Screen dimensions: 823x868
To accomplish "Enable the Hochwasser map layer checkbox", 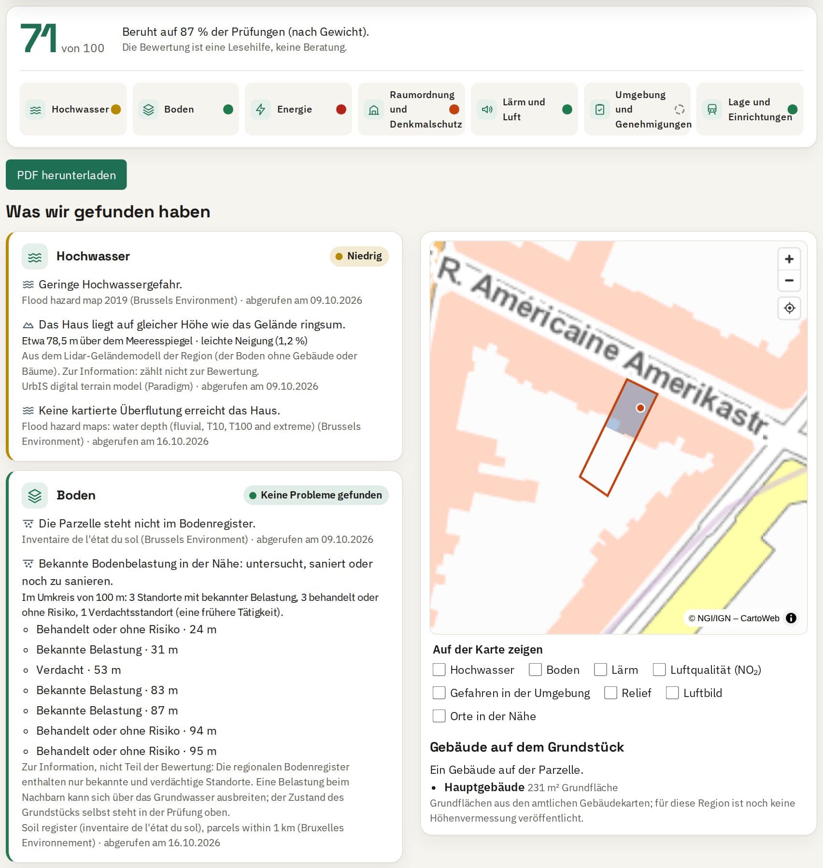I will click(x=439, y=670).
